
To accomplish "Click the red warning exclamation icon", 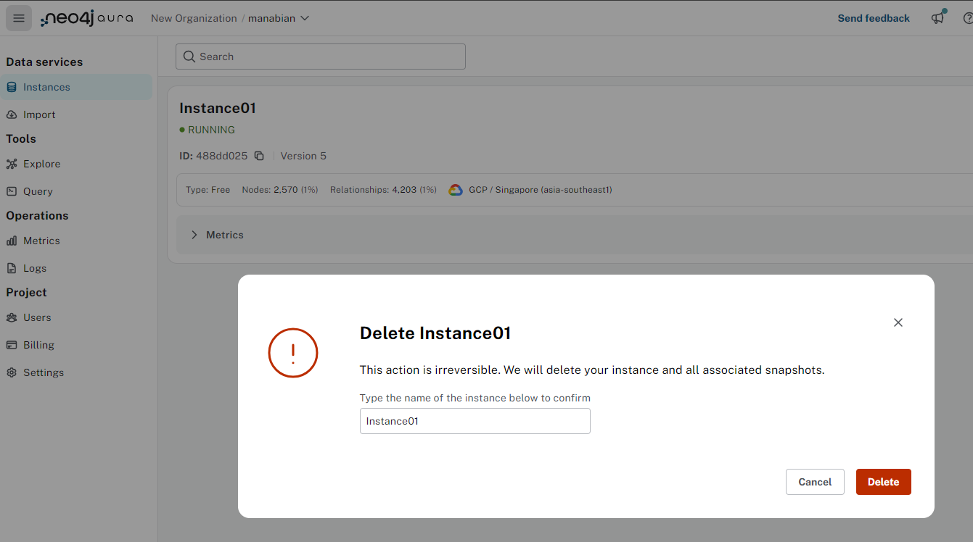I will 293,353.
